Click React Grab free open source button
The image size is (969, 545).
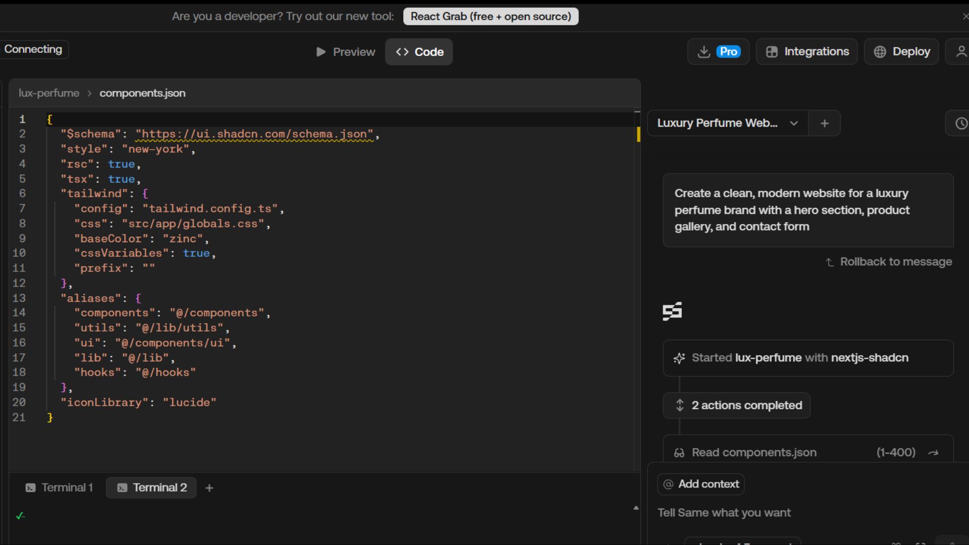tap(491, 16)
